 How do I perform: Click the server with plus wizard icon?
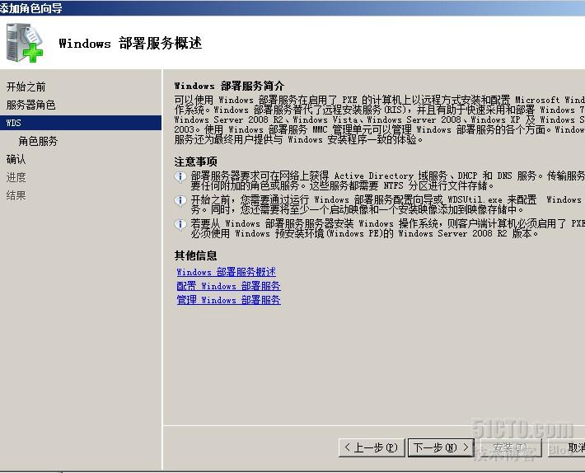pos(25,43)
